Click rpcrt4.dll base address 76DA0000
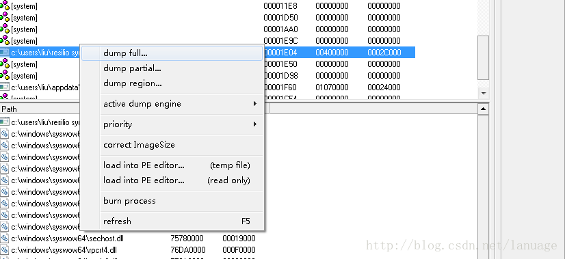 coord(187,249)
